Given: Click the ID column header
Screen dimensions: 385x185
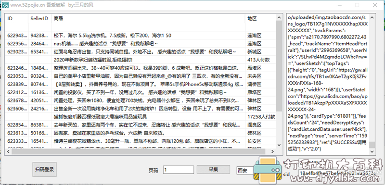Looking at the screenshot, I should (x=16, y=19).
